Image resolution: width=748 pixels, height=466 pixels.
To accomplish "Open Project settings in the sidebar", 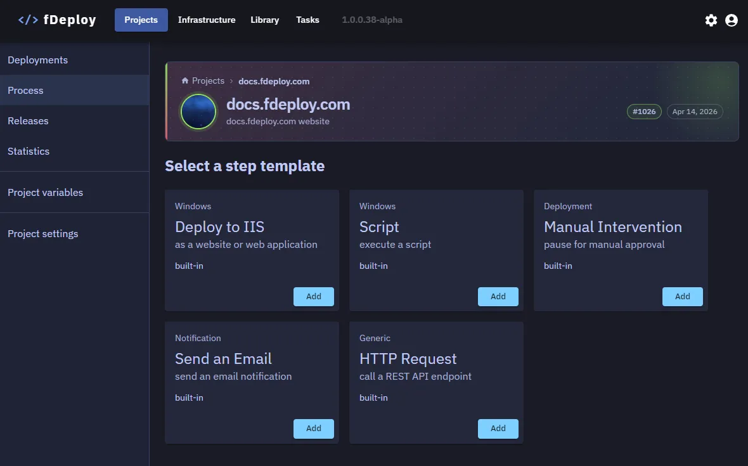I will 74,234.
